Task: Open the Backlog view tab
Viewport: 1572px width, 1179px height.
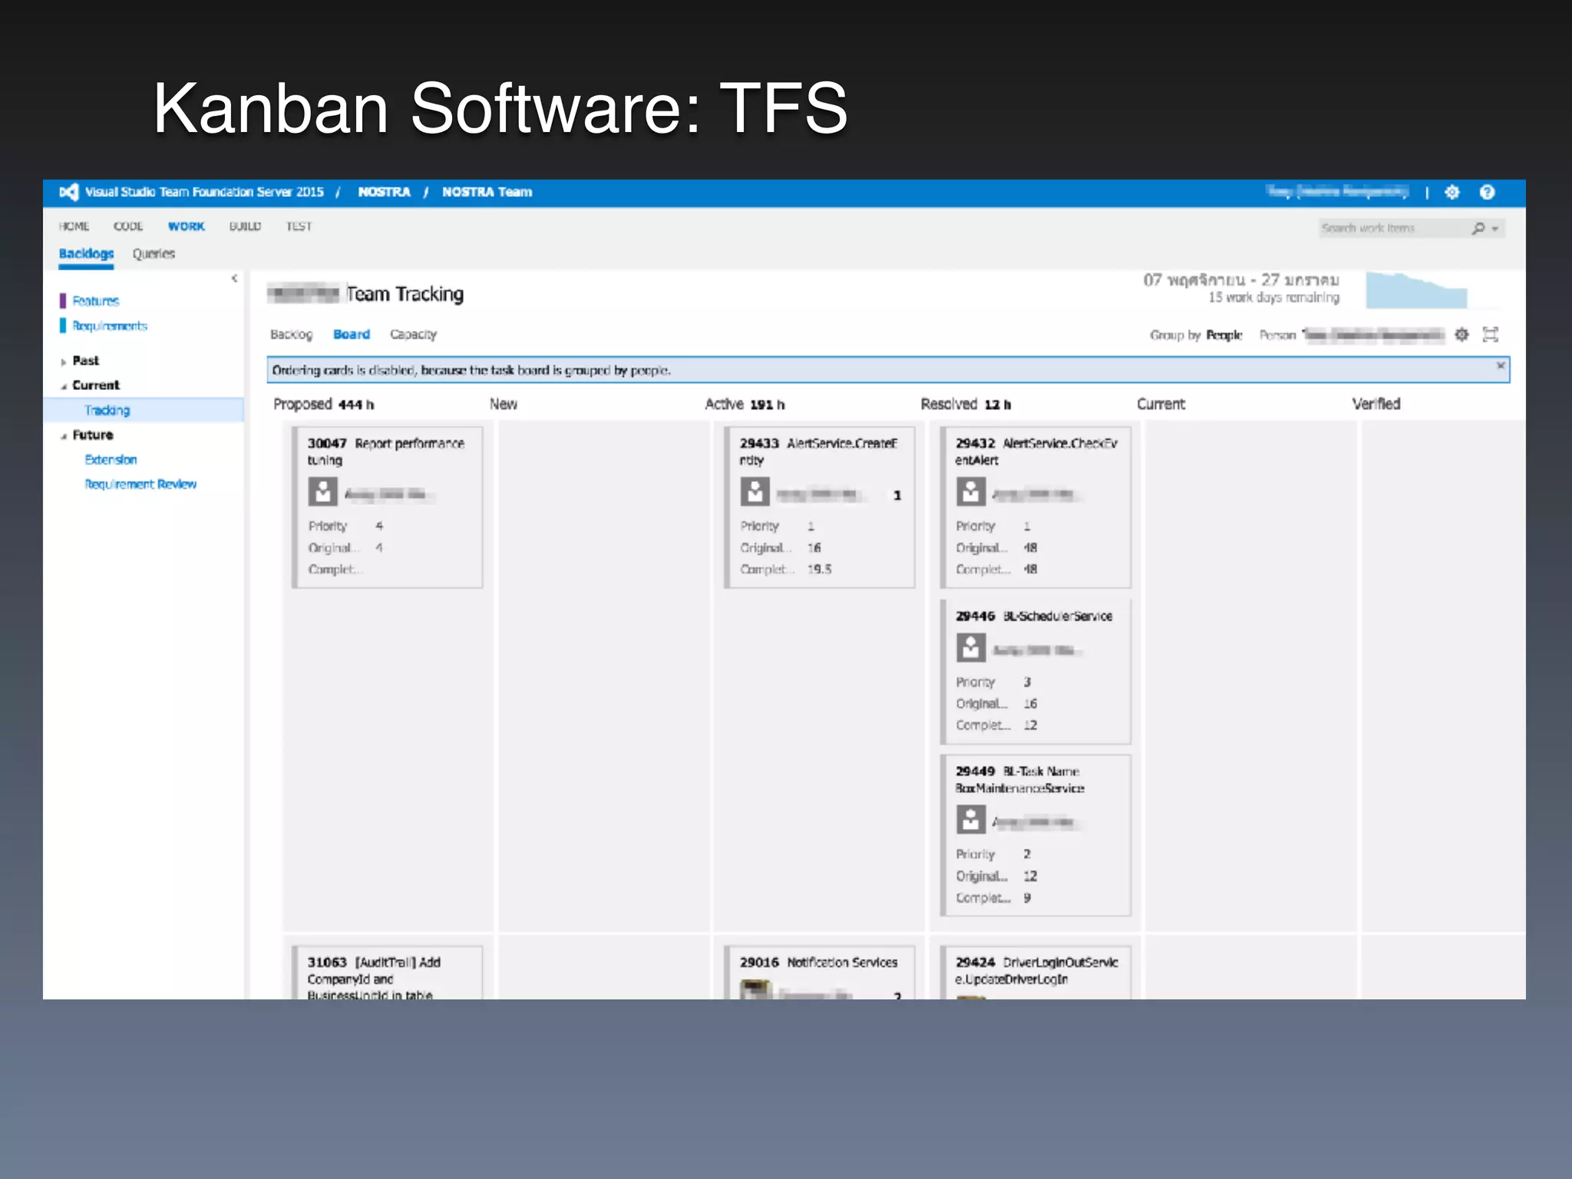Action: [x=292, y=335]
